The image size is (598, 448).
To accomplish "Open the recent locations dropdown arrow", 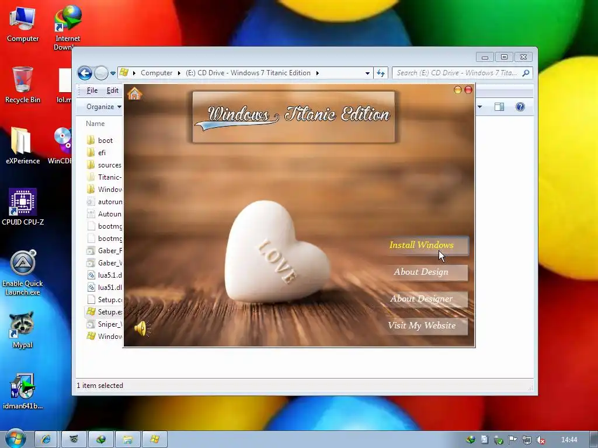I will (x=113, y=73).
